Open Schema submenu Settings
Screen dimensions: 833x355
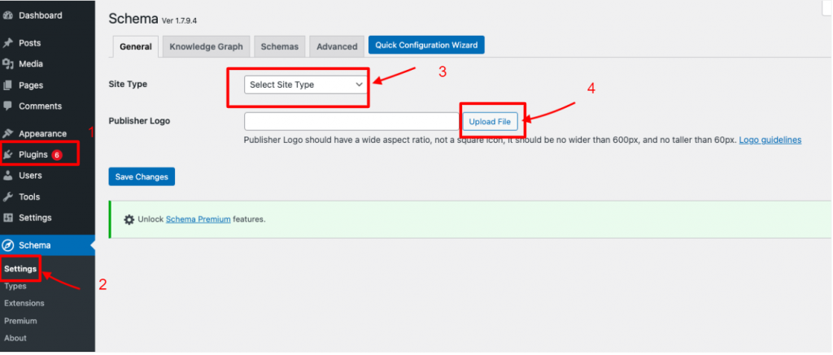[20, 269]
